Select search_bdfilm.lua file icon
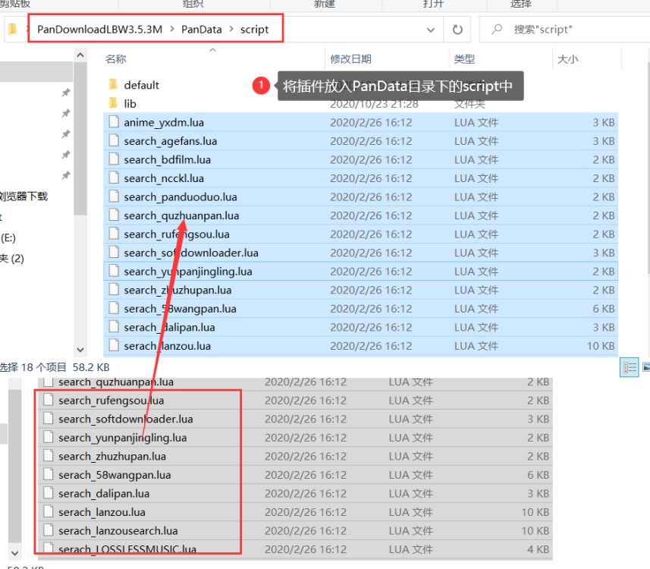 click(x=114, y=159)
